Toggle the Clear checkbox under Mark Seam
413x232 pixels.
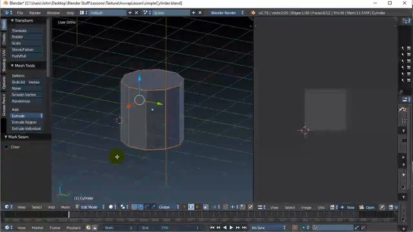[x=6, y=147]
